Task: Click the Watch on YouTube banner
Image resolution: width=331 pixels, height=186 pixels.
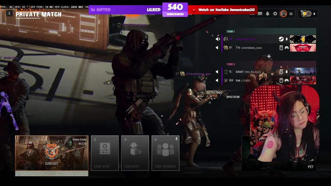Action: pos(223,10)
